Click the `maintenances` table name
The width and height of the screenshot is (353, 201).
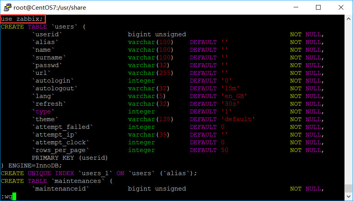[76, 181]
